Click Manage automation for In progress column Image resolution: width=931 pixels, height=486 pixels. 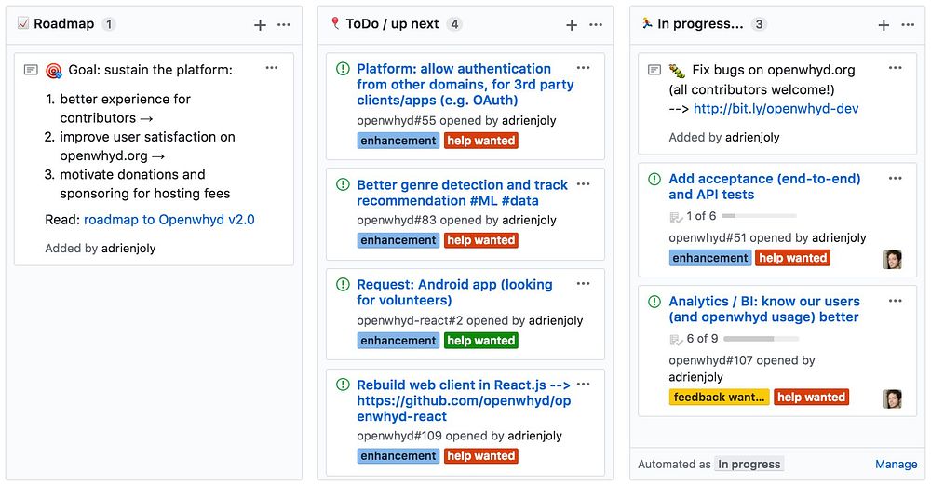click(x=896, y=464)
